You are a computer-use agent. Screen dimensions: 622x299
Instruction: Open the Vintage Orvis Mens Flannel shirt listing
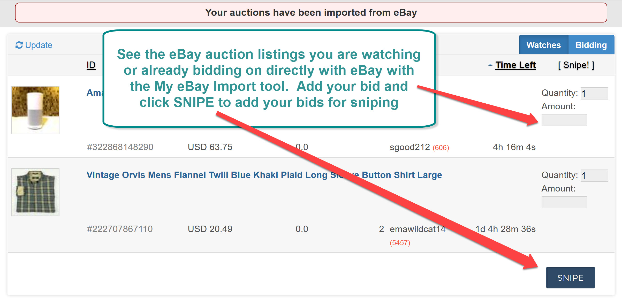pyautogui.click(x=264, y=175)
